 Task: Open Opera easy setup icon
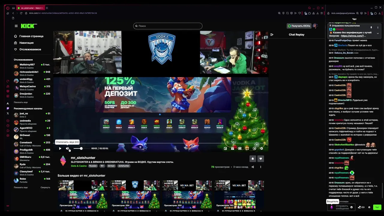click(x=322, y=13)
